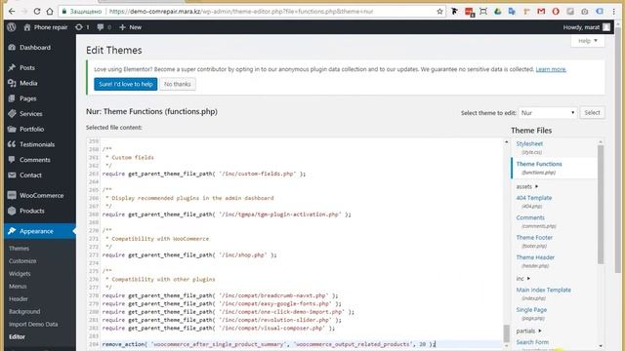Open Menus submenu item
This screenshot has height=351, width=625.
coord(18,286)
